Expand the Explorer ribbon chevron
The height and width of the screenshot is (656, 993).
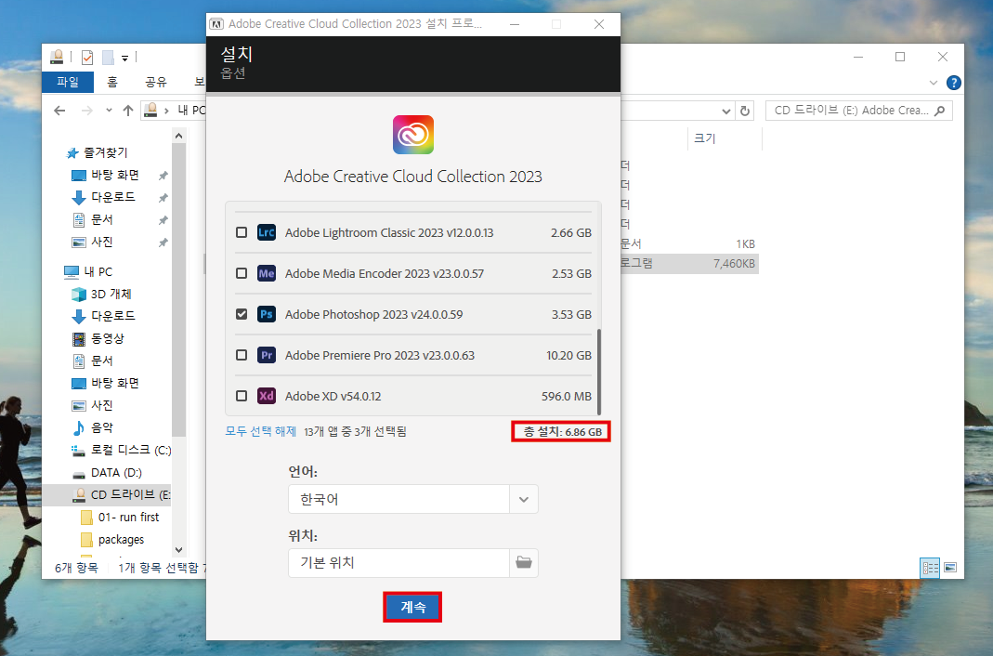933,83
